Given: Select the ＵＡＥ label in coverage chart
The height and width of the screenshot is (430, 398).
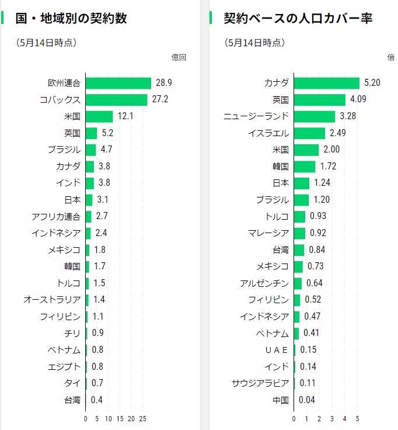Looking at the screenshot, I should pyautogui.click(x=277, y=351).
